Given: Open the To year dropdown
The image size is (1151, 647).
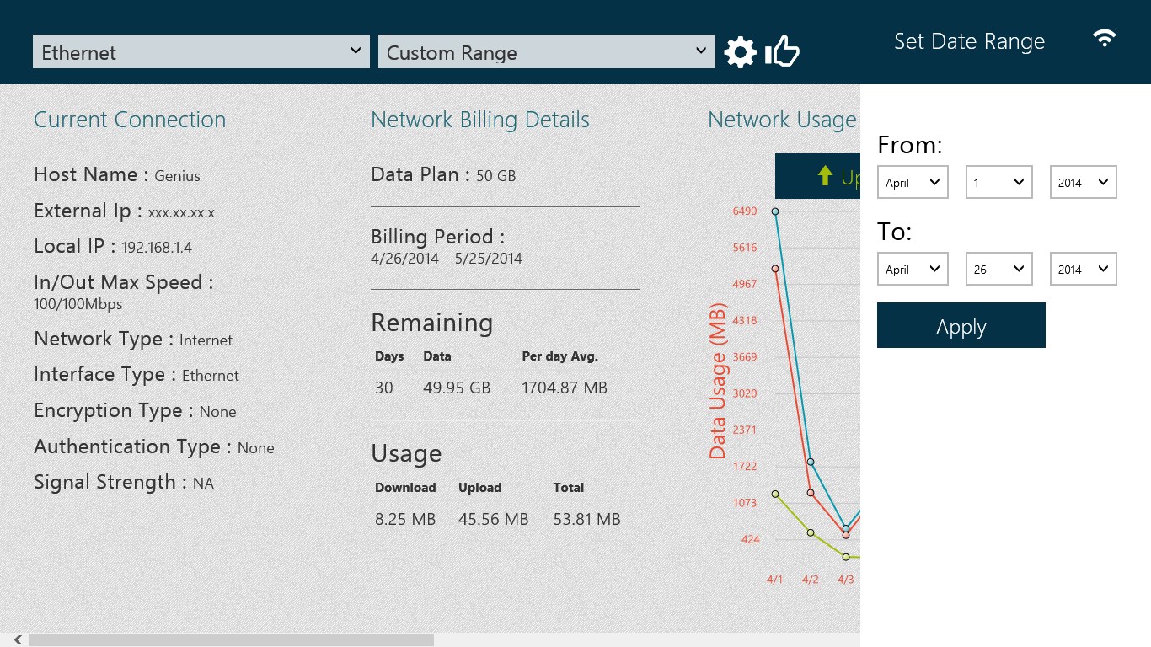Looking at the screenshot, I should (1083, 270).
